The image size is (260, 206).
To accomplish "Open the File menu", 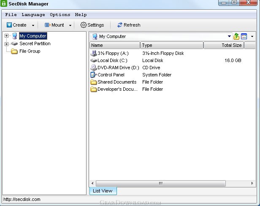I will coord(11,15).
